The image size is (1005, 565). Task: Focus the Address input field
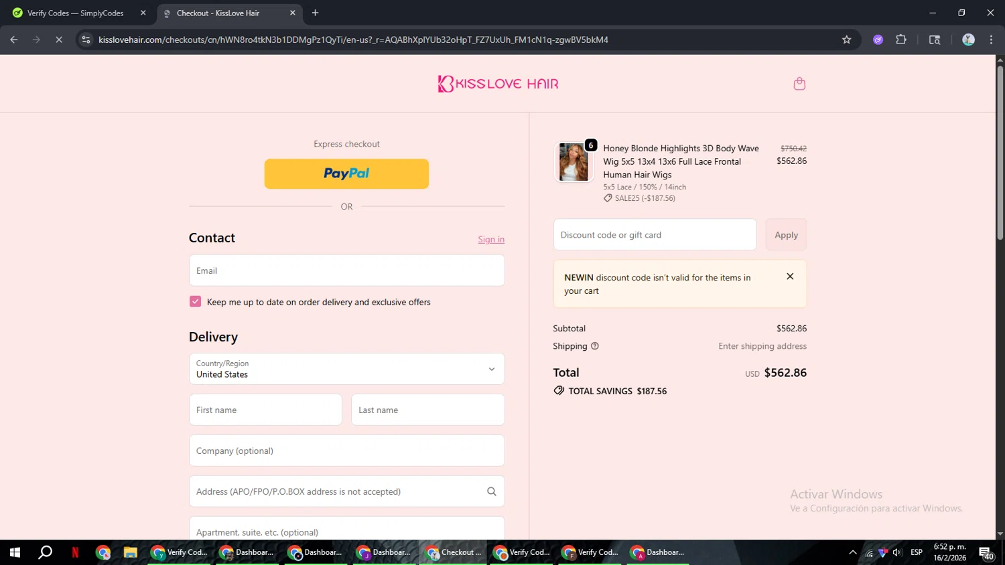[346, 491]
